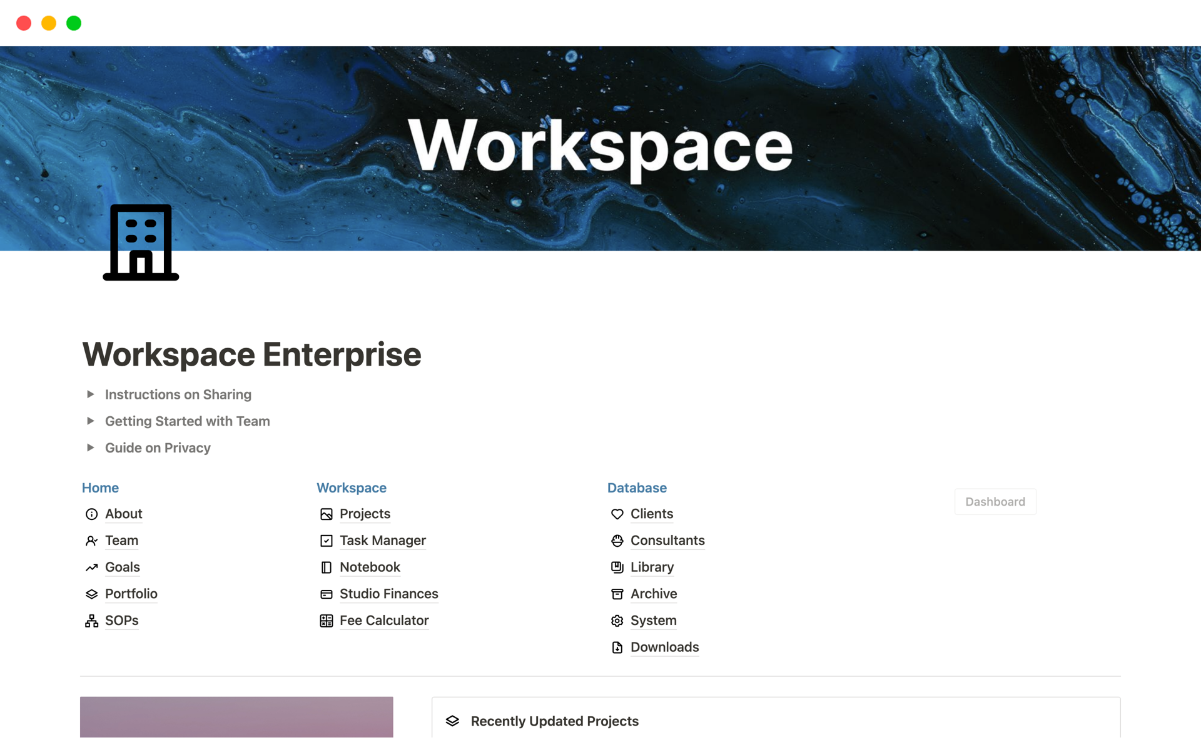
Task: Click the trend arrow icon next to Goals
Action: [x=91, y=567]
